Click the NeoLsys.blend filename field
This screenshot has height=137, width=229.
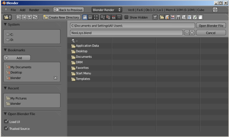126,33
